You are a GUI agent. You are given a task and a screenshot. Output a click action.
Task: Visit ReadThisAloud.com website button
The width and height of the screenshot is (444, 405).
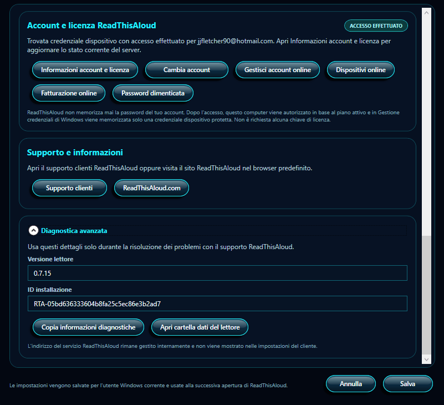coord(151,188)
